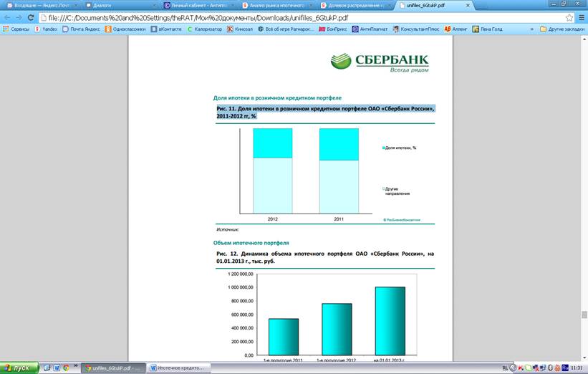The width and height of the screenshot is (588, 374).
Task: Click the Ru language indicator in tray
Action: [x=565, y=368]
